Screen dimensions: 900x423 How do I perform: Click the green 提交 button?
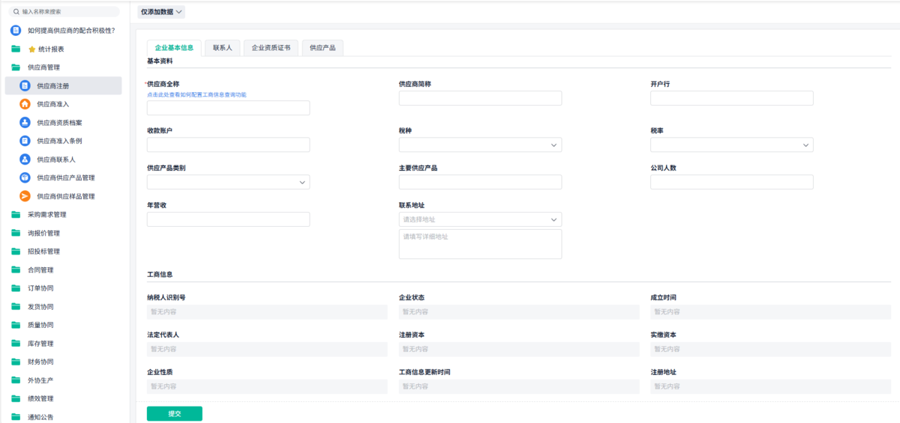point(175,413)
